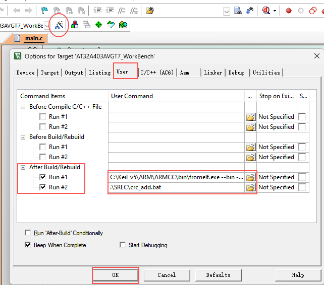Confirm the options with OK button
Screen dimensions: 324x285
(115, 275)
